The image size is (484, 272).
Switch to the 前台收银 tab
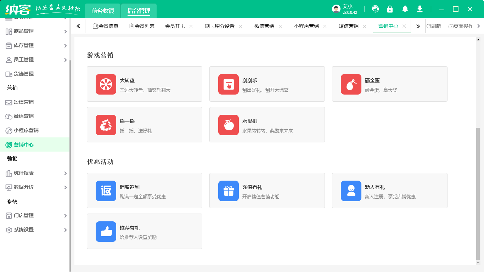click(103, 11)
